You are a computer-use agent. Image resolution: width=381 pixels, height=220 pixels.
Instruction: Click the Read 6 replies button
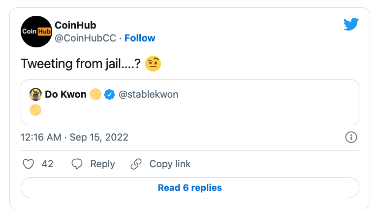pos(190,187)
